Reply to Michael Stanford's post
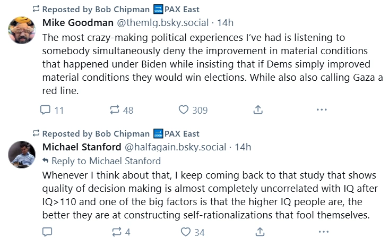The image size is (389, 245). click(47, 232)
